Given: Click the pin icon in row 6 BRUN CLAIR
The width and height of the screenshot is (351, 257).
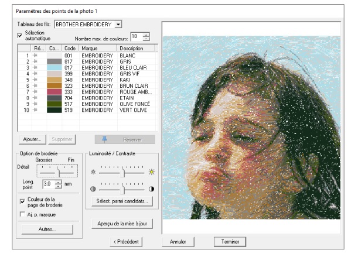Looking at the screenshot, I should pyautogui.click(x=35, y=85).
